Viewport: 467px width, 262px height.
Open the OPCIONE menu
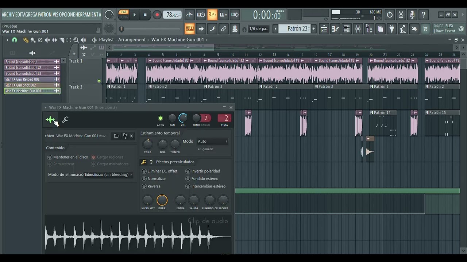(67, 15)
